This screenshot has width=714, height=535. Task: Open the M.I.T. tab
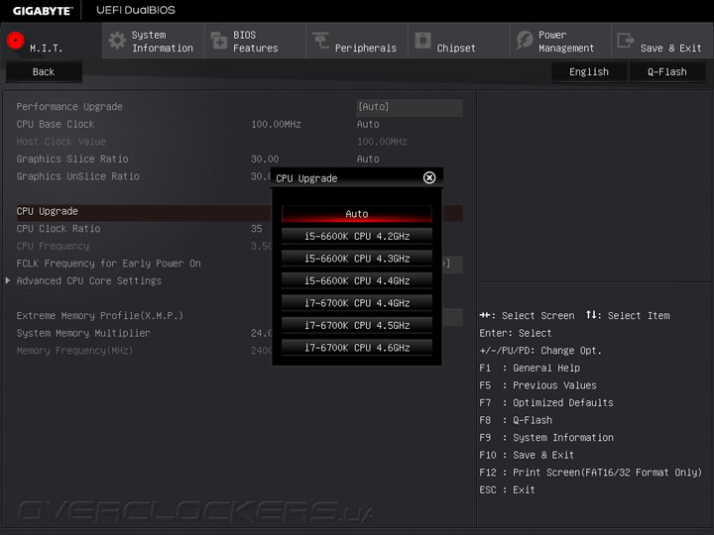51,41
